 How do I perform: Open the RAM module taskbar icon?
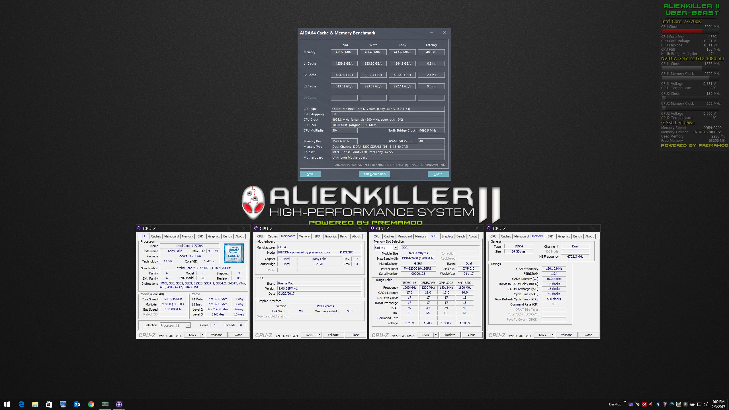[x=105, y=404]
